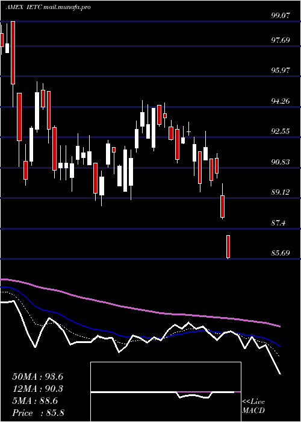Select the 95.97 price axis label
Screen dimensions: 301x422
(281, 71)
